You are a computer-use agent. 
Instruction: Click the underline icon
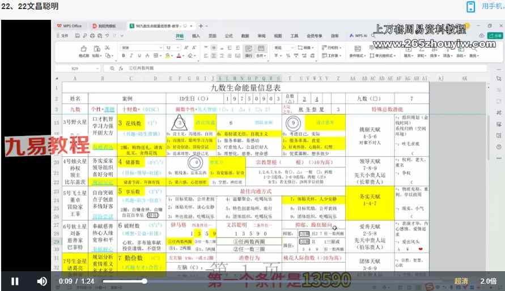click(139, 56)
